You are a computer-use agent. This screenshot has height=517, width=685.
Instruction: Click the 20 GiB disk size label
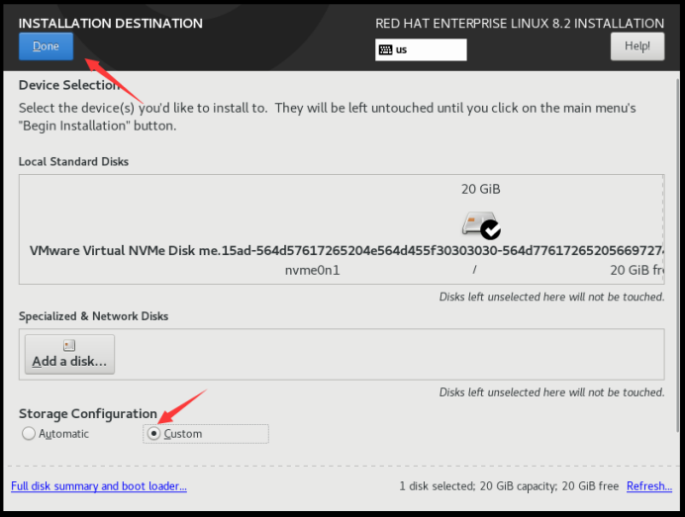(x=481, y=190)
